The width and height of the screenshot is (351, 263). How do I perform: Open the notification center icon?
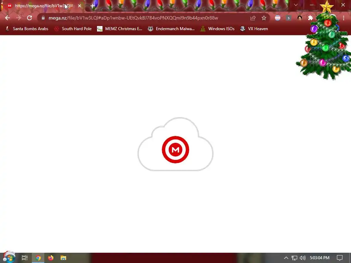340,258
